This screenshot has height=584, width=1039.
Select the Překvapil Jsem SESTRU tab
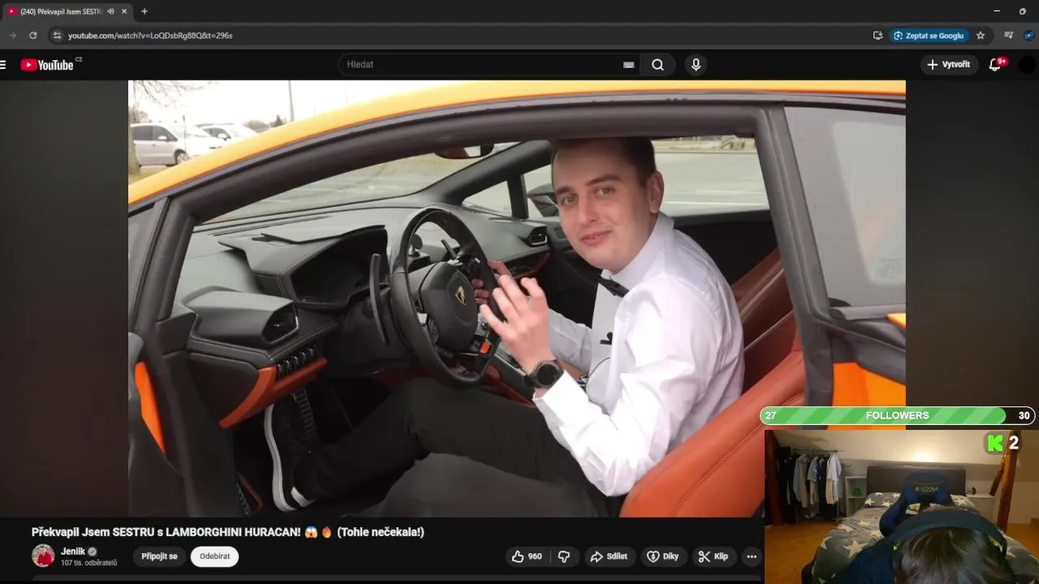point(61,11)
